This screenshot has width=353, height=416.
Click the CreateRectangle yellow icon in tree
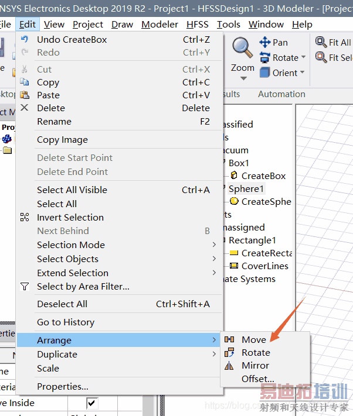234,253
